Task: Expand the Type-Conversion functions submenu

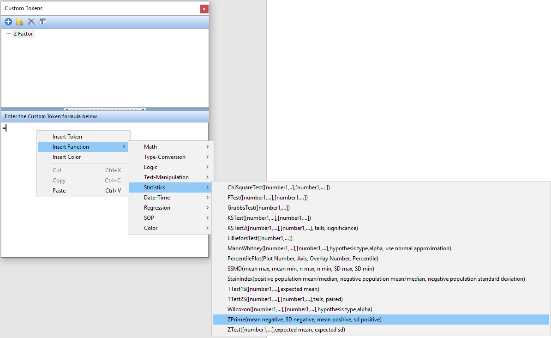Action: click(171, 157)
